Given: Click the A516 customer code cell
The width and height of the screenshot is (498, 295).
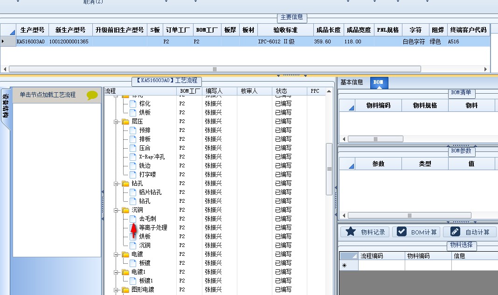Looking at the screenshot, I should point(469,41).
